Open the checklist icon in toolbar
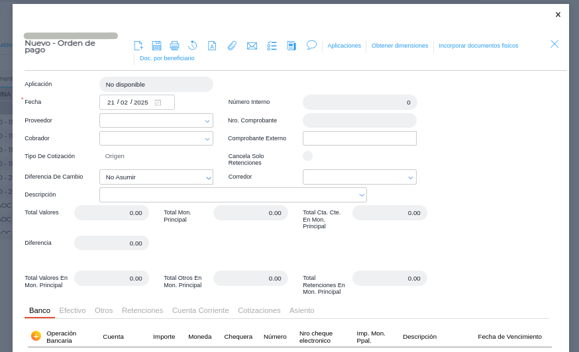Screen dimensions: 579x352 coord(272,46)
